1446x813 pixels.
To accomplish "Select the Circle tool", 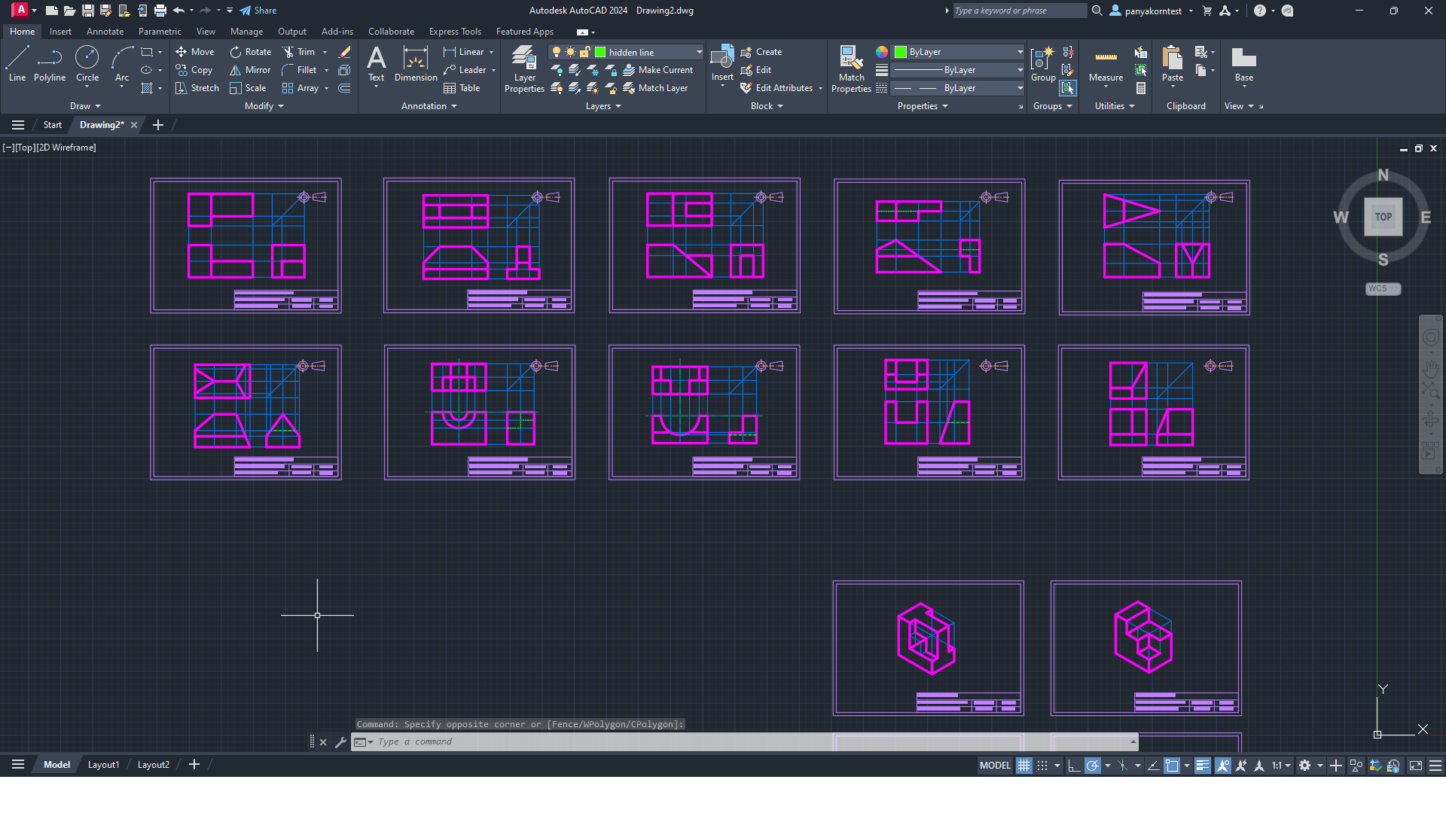I will 87,63.
